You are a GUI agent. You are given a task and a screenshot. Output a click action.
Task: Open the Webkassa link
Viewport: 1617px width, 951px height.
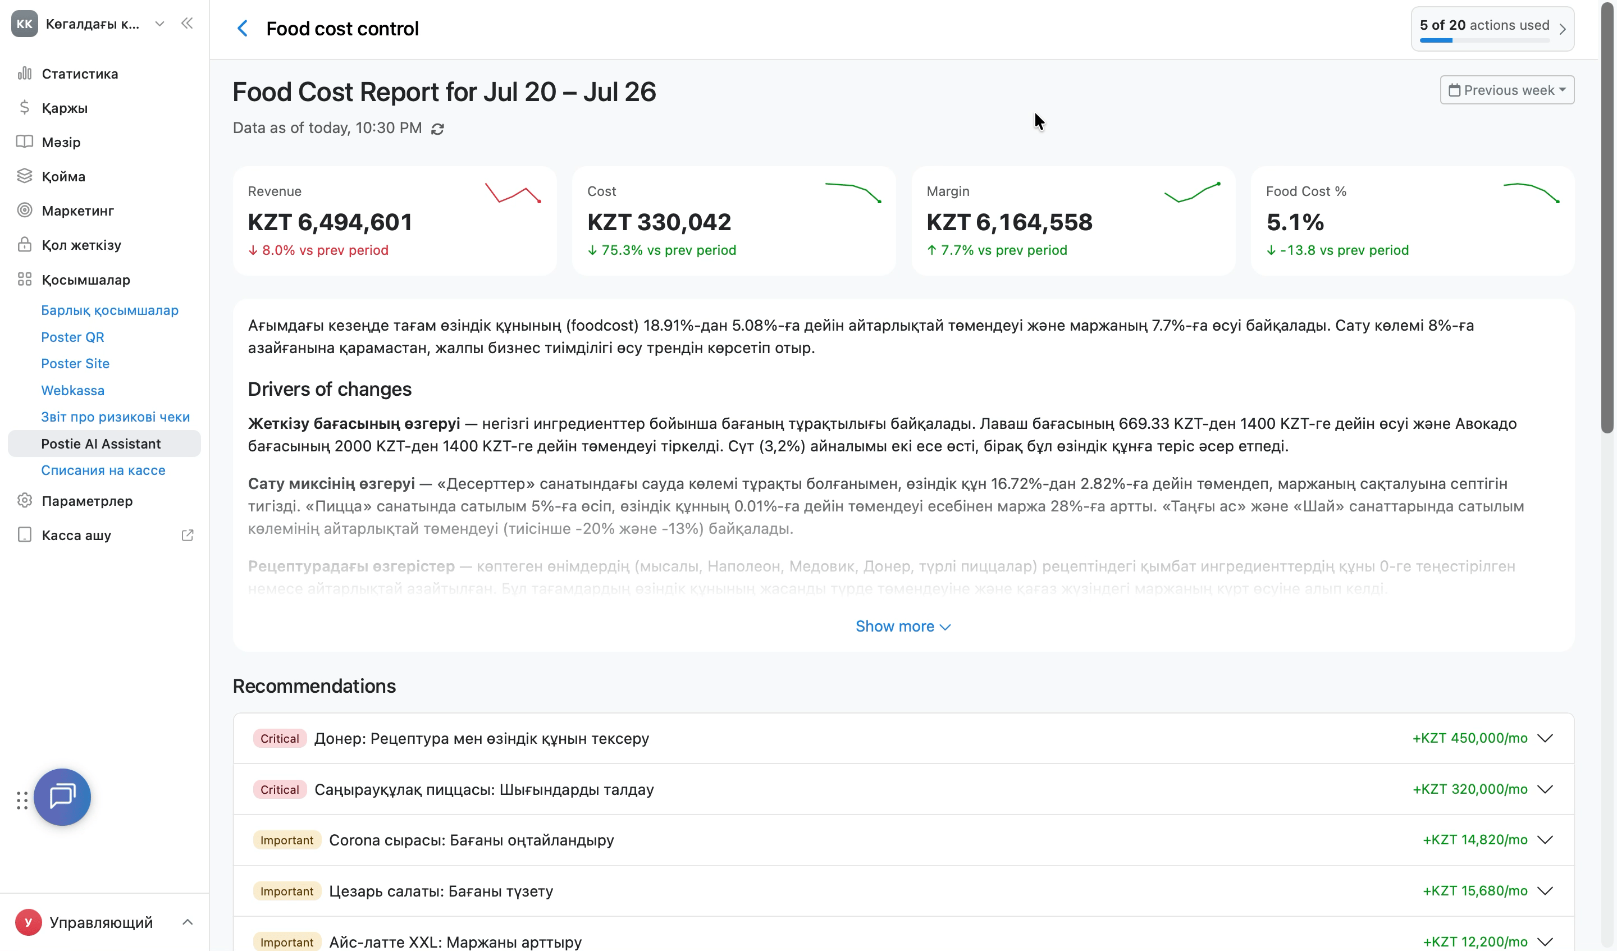click(72, 390)
